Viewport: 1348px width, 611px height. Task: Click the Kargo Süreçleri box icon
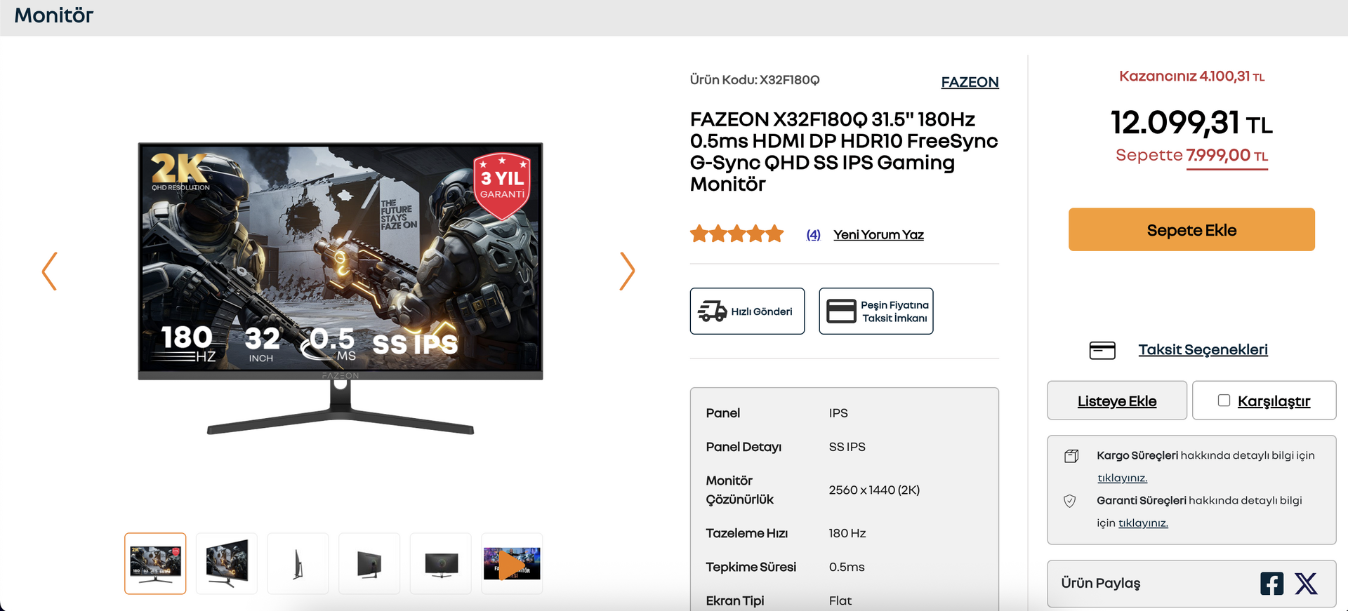[x=1071, y=456]
